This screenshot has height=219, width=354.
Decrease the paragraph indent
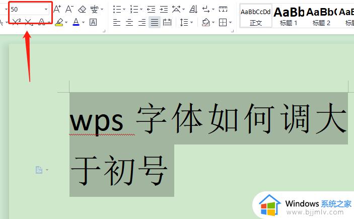[151, 9]
